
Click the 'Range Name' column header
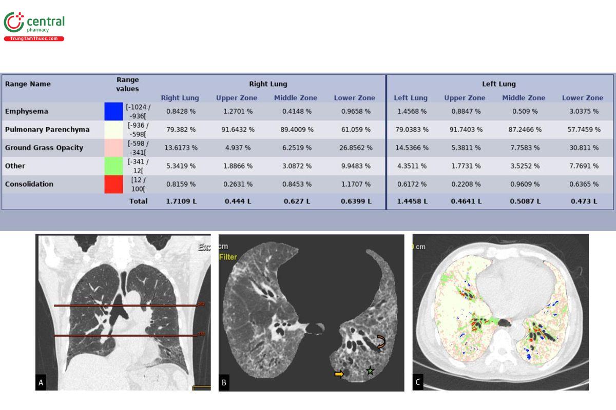point(28,84)
